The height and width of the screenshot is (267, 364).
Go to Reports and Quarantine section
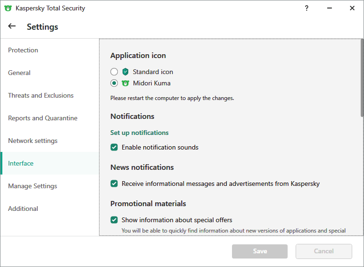(x=43, y=118)
